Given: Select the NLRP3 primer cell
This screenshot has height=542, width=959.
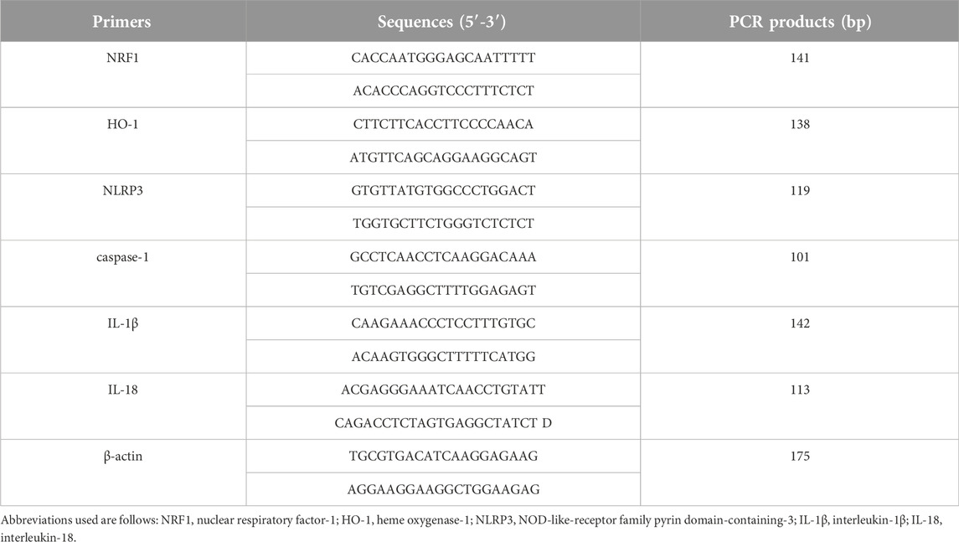Looking at the screenshot, I should click(x=123, y=208).
